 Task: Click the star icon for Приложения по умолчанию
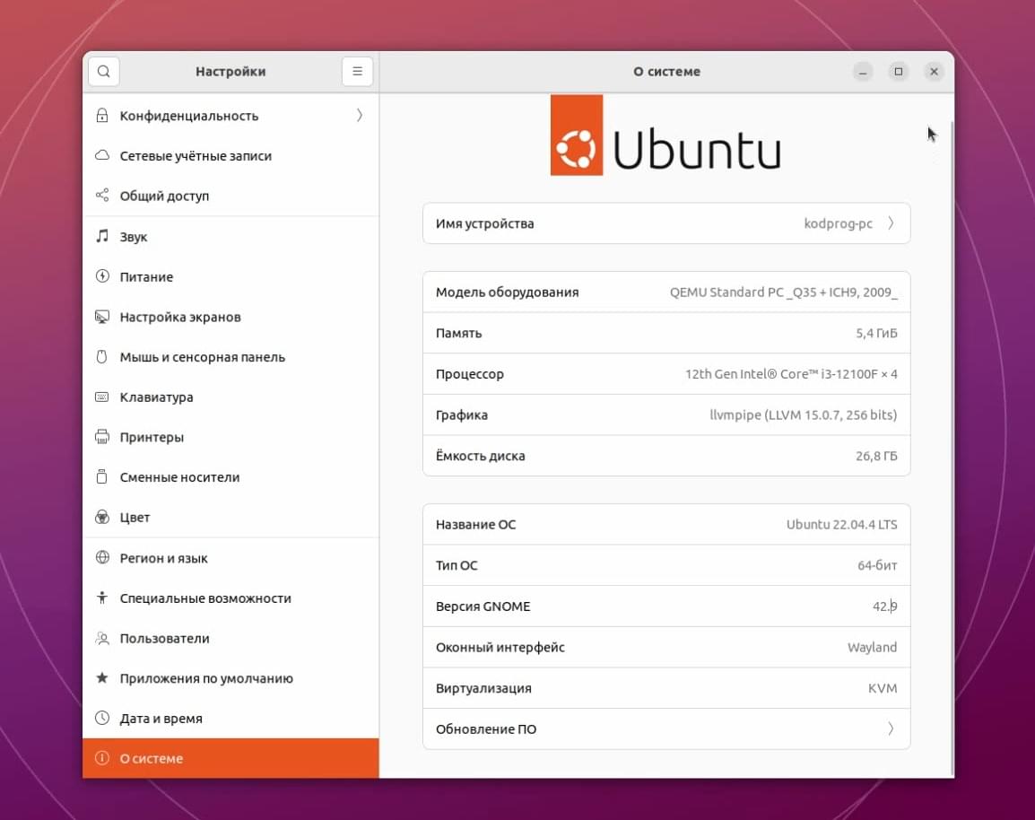click(102, 678)
